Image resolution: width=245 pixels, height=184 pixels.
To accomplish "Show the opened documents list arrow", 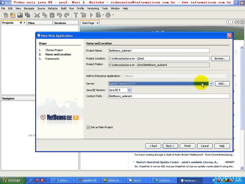I will 237,22.
